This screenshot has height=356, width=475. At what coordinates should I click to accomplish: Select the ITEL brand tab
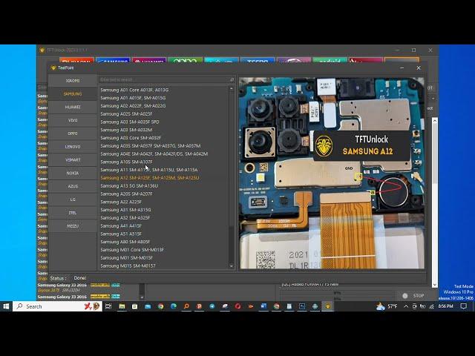tap(73, 213)
